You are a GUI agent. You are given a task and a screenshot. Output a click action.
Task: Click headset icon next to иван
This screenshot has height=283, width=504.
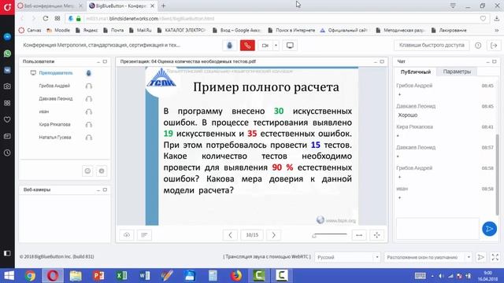pyautogui.click(x=89, y=112)
